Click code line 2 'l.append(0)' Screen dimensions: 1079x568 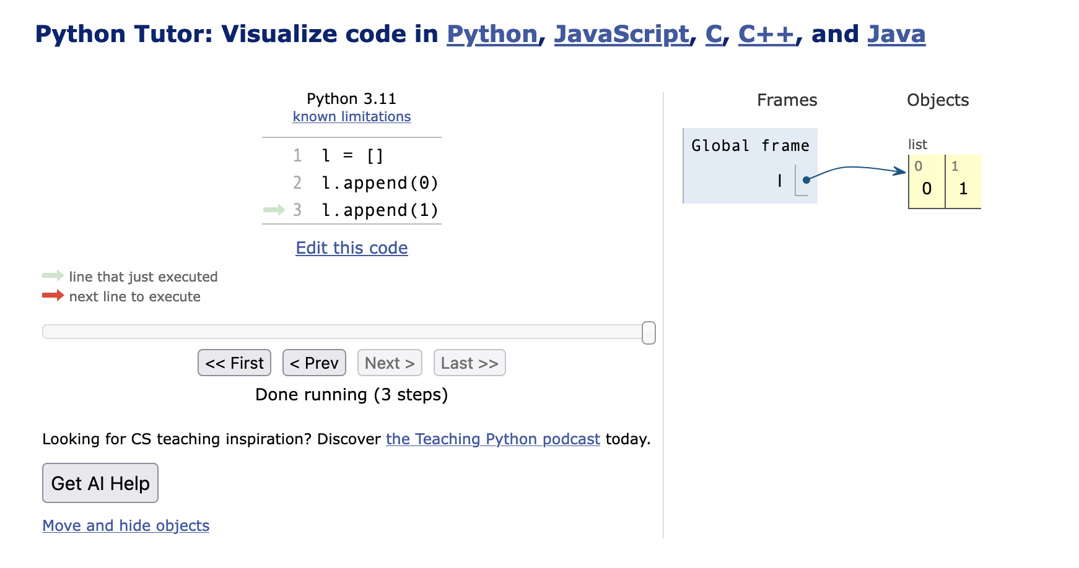pos(380,183)
